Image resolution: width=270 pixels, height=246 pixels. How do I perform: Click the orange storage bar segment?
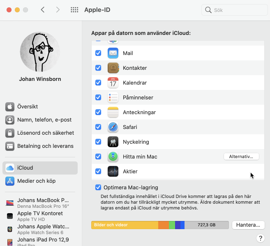point(164,225)
